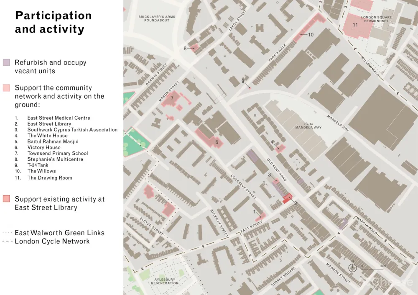Toggle the London Cycle Network dashed line
This screenshot has width=418, height=295.
(x=52, y=241)
